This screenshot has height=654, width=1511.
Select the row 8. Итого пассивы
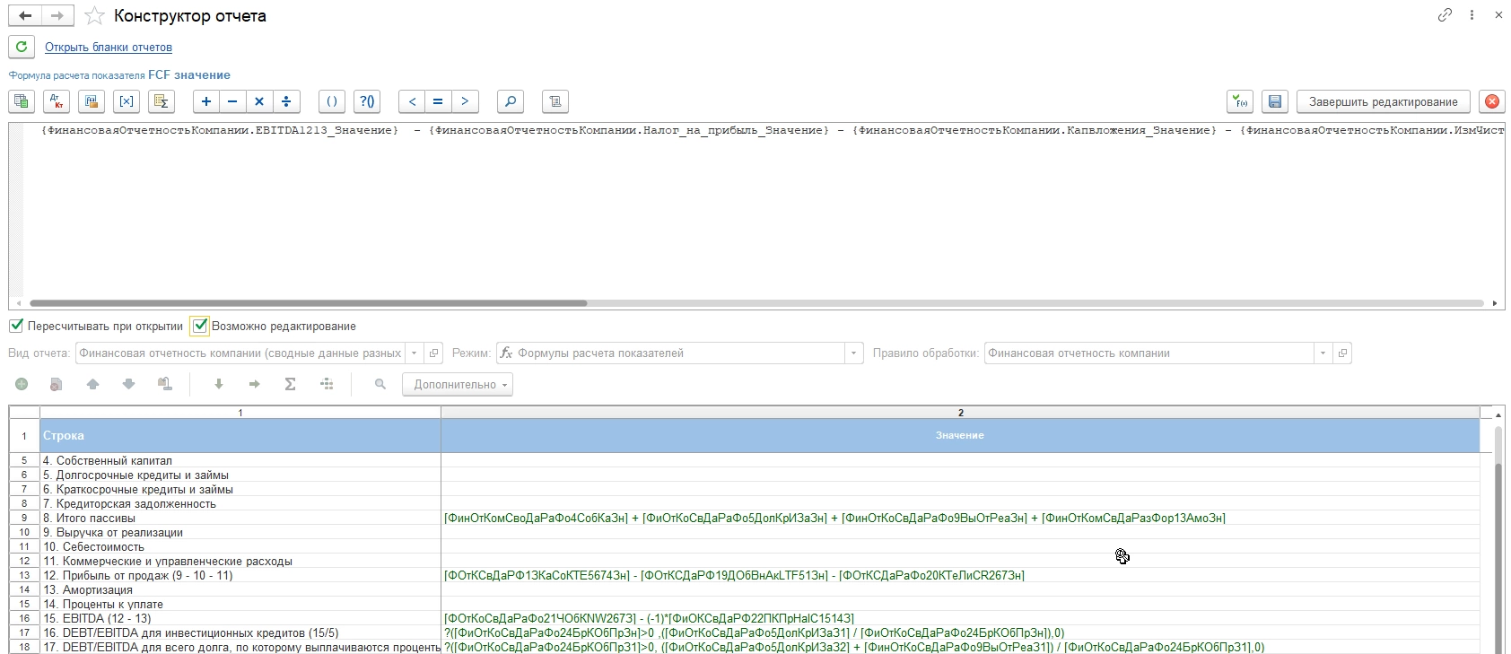[240, 518]
